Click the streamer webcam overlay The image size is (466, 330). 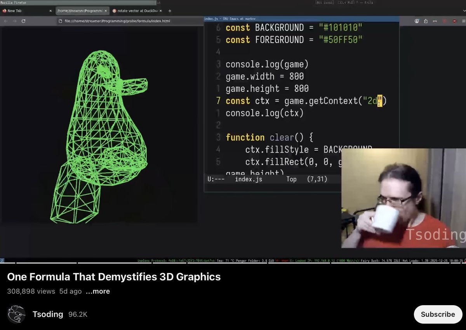(403, 198)
